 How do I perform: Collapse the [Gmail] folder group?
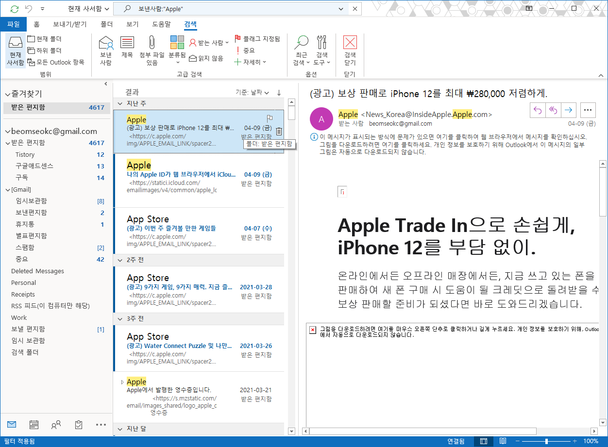point(7,190)
